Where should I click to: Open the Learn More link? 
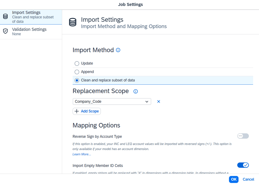click(82, 154)
